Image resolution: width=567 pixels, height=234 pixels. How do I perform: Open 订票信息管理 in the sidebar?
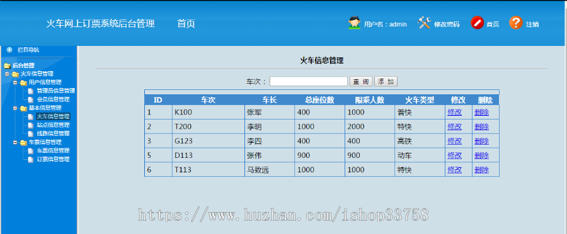53,159
